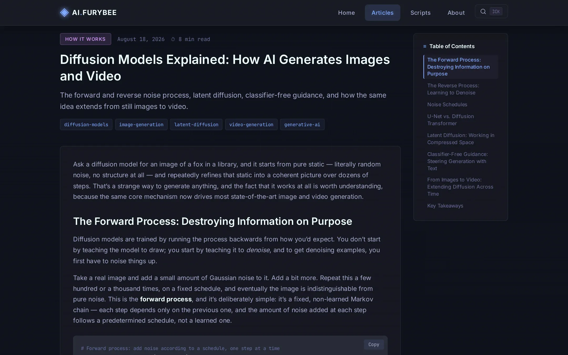Jump to U-Net vs. Diffusion Transformer

click(460, 120)
